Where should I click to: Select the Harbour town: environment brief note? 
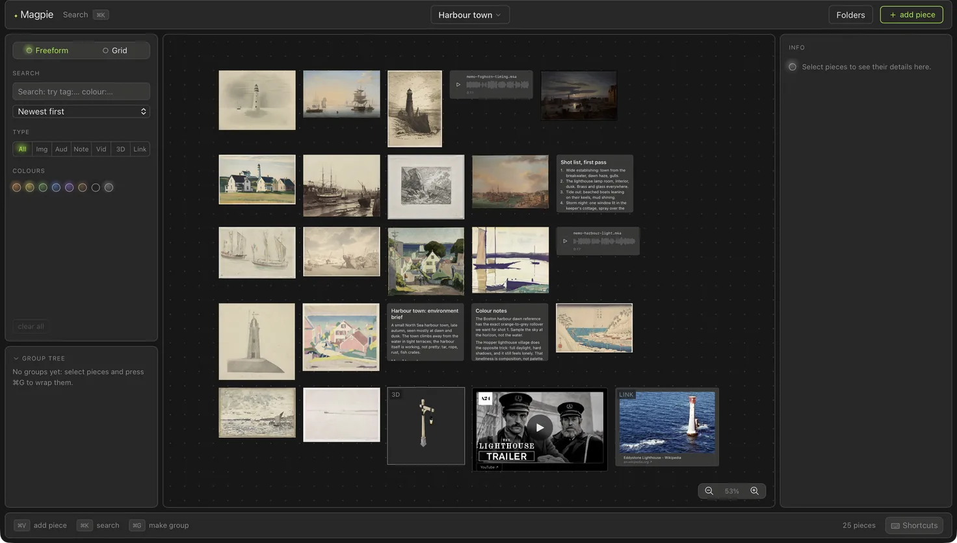click(x=426, y=332)
